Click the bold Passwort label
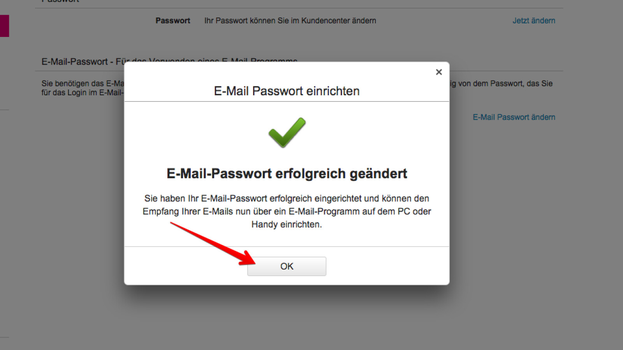The height and width of the screenshot is (350, 623). (172, 21)
